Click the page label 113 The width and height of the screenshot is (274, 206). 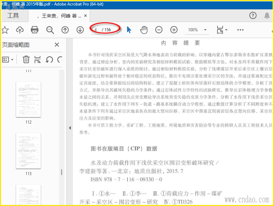28,174
